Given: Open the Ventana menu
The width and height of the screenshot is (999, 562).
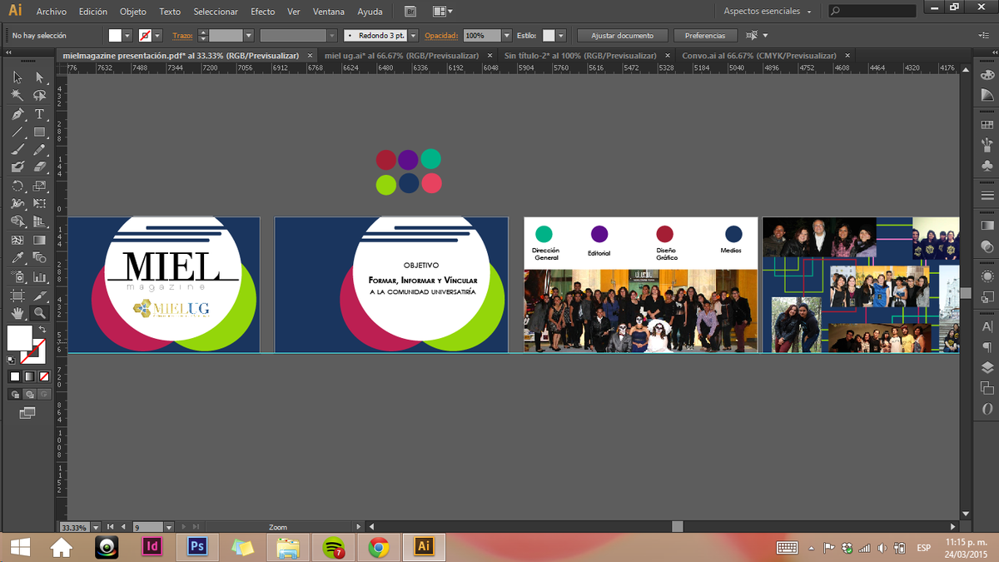Looking at the screenshot, I should pyautogui.click(x=329, y=12).
